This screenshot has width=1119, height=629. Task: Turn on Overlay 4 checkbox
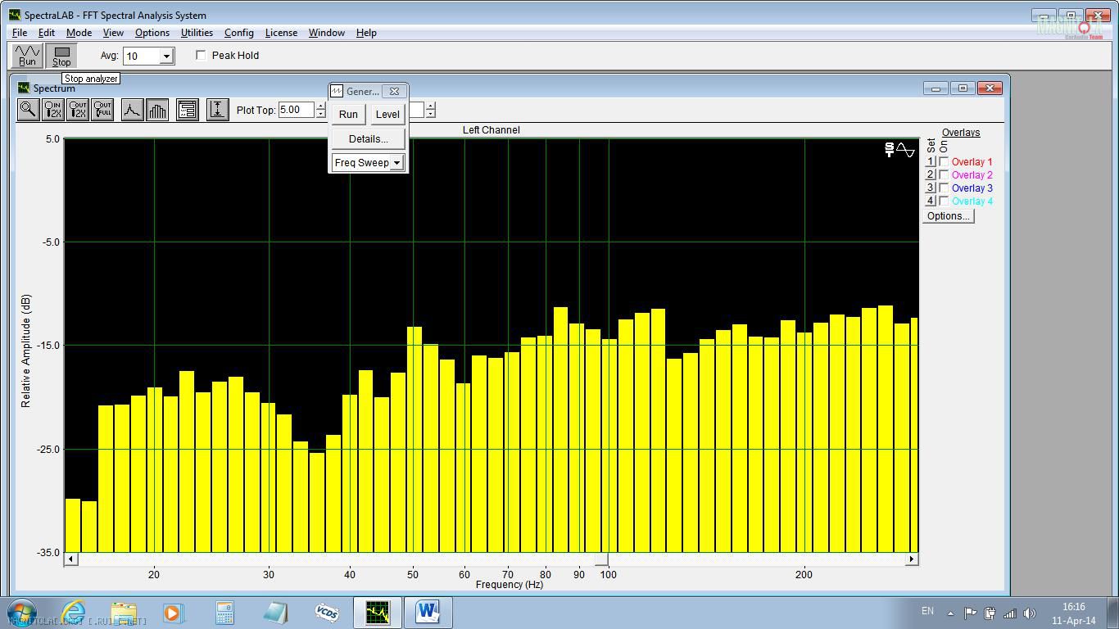[944, 201]
